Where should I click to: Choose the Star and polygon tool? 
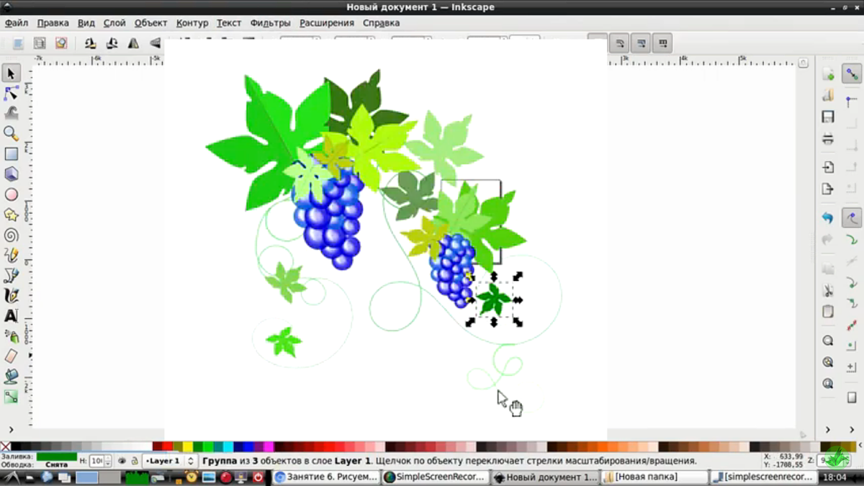point(12,215)
